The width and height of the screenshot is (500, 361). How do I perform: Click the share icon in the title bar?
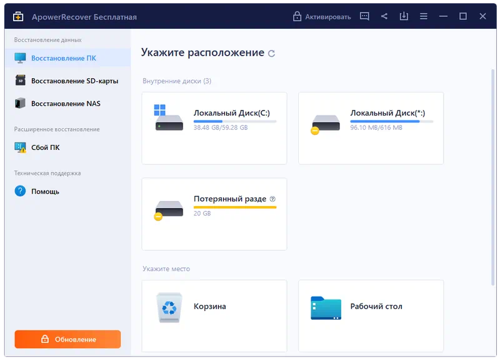384,16
